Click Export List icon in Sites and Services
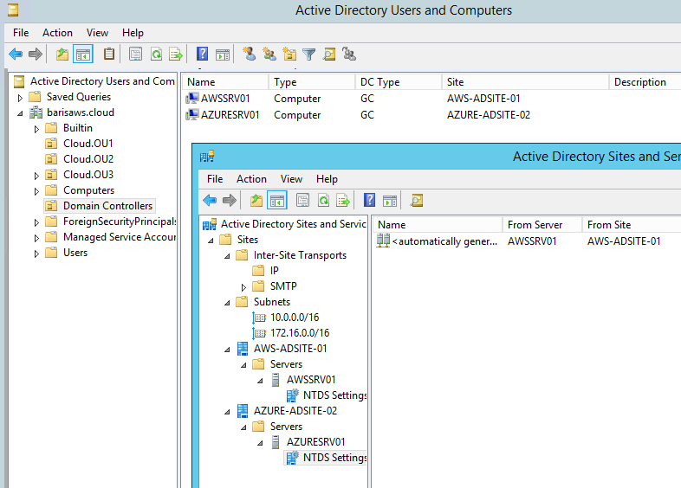The height and width of the screenshot is (488, 681). (x=343, y=201)
